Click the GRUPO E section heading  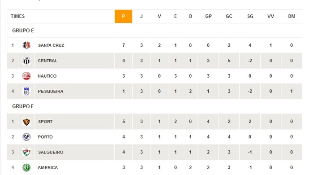click(23, 31)
